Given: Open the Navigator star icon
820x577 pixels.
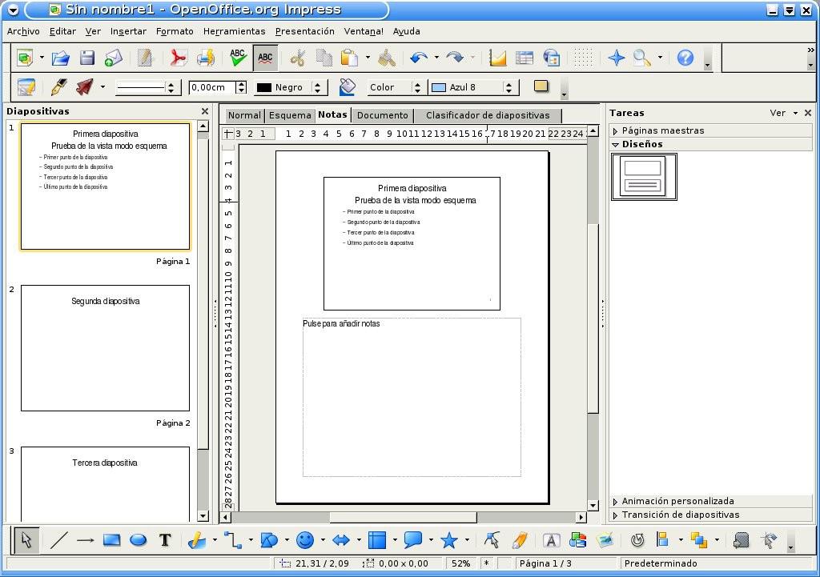Looking at the screenshot, I should (617, 58).
